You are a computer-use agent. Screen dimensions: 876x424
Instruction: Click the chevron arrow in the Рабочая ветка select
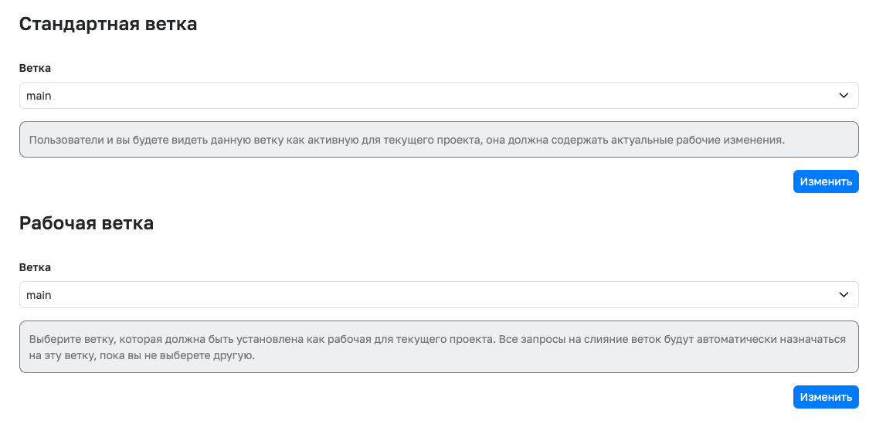click(x=844, y=295)
